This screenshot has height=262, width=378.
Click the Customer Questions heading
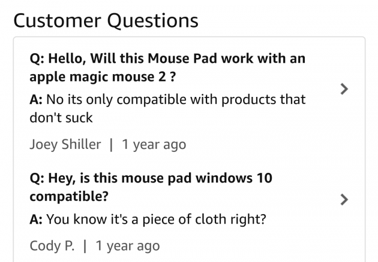click(x=106, y=20)
